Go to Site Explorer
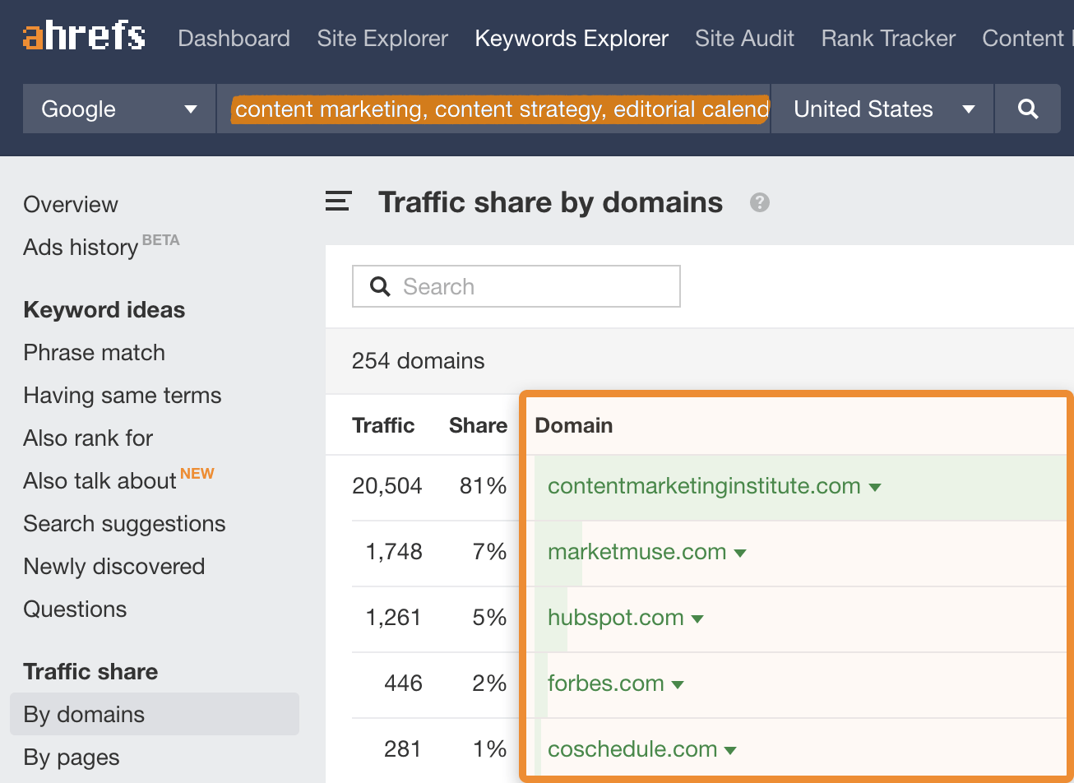This screenshot has height=783, width=1074. coord(382,39)
